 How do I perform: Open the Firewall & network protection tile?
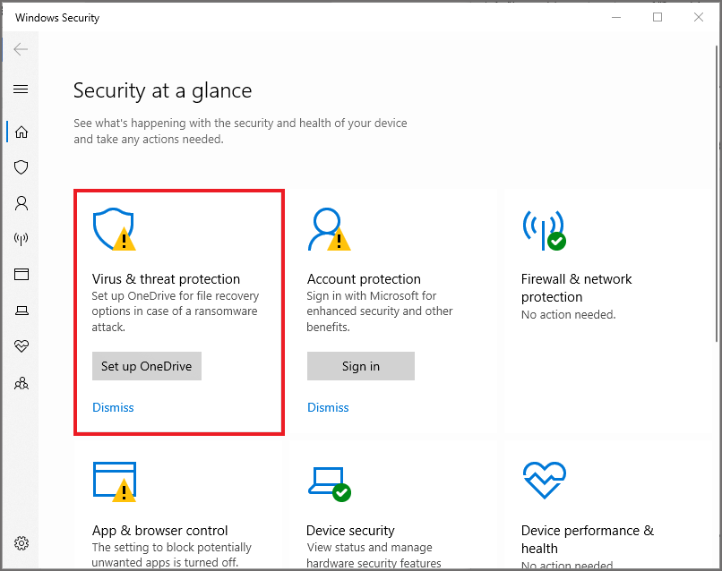click(x=576, y=287)
